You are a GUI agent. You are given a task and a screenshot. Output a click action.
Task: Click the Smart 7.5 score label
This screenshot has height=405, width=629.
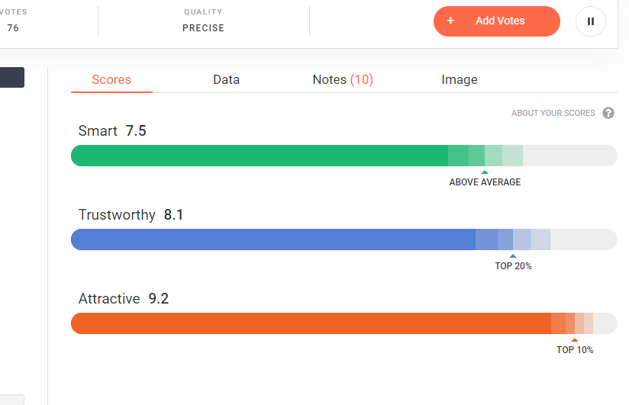pos(112,130)
